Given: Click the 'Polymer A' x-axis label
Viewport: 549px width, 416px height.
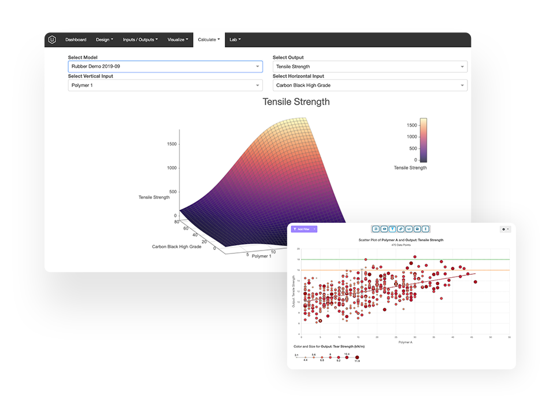Looking at the screenshot, I should pos(406,342).
